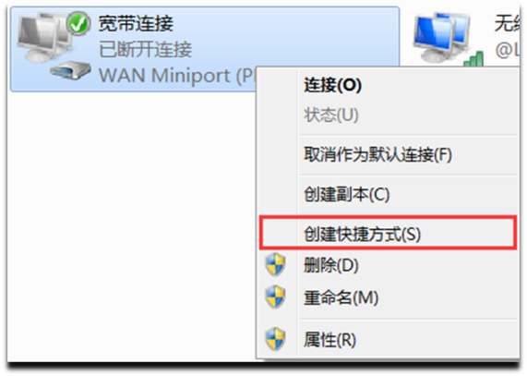Viewport: 527px width, 376px height.
Task: Click the green wireless signal bars icon
Action: tap(473, 59)
